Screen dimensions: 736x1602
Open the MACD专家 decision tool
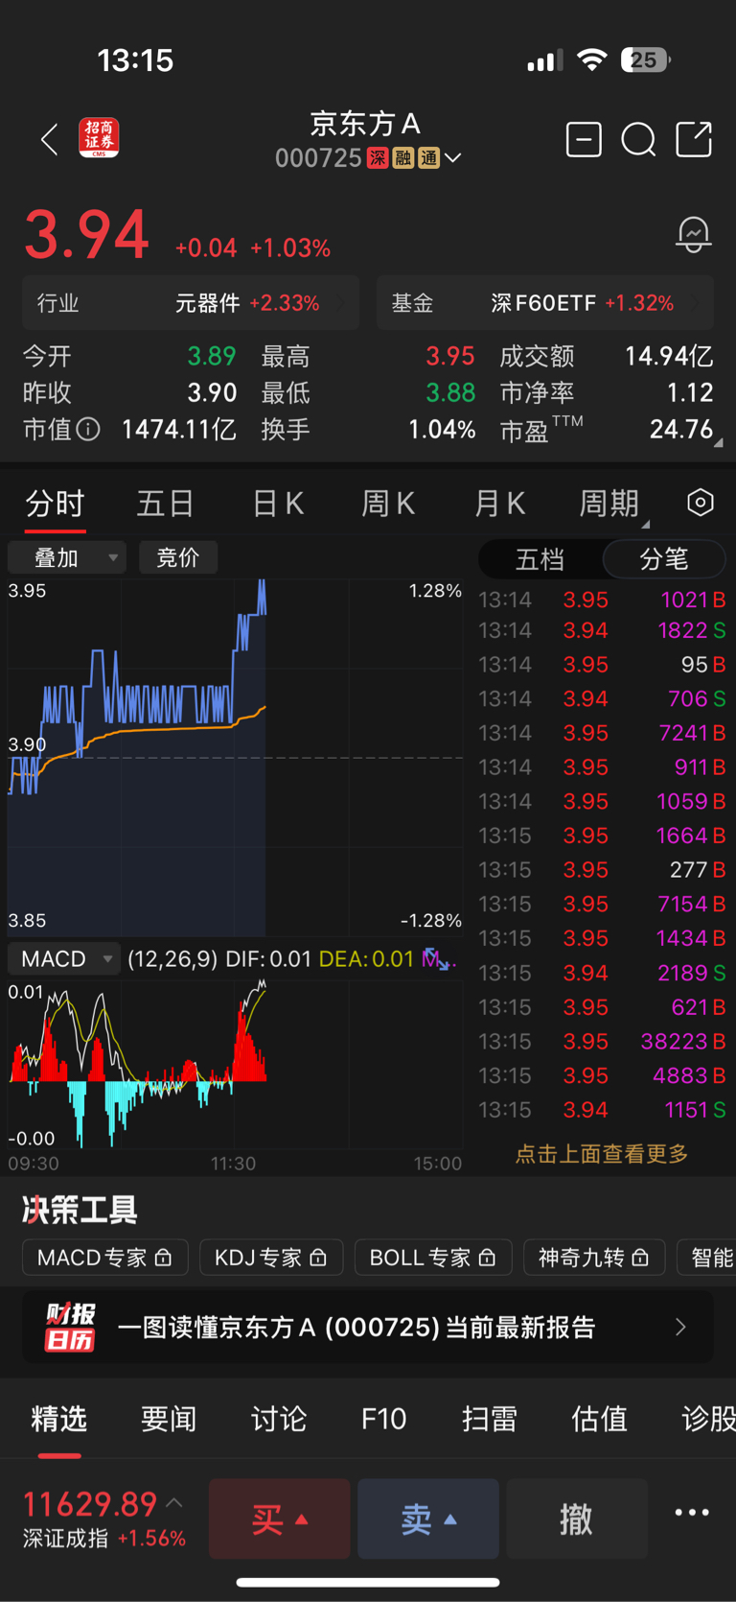click(104, 1257)
